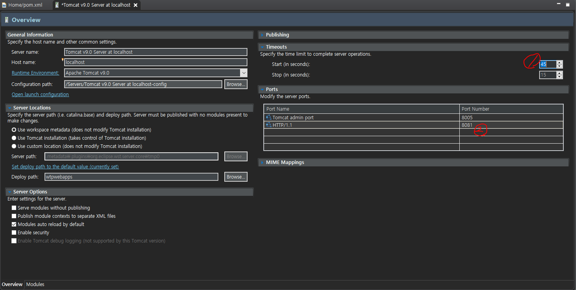Increase the Stop timeout seconds
576x290 pixels.
click(559, 73)
